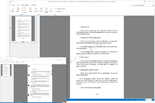Click the Save icon in the Content group

point(22,8)
